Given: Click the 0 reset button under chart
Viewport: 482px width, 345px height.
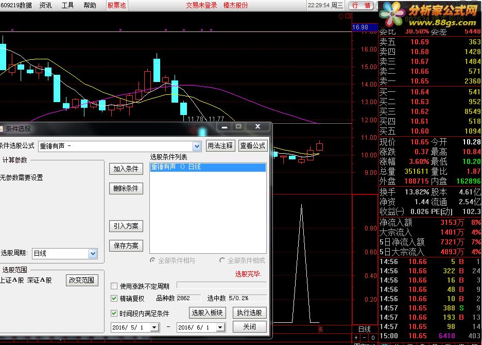Looking at the screenshot, I should pyautogui.click(x=373, y=338).
